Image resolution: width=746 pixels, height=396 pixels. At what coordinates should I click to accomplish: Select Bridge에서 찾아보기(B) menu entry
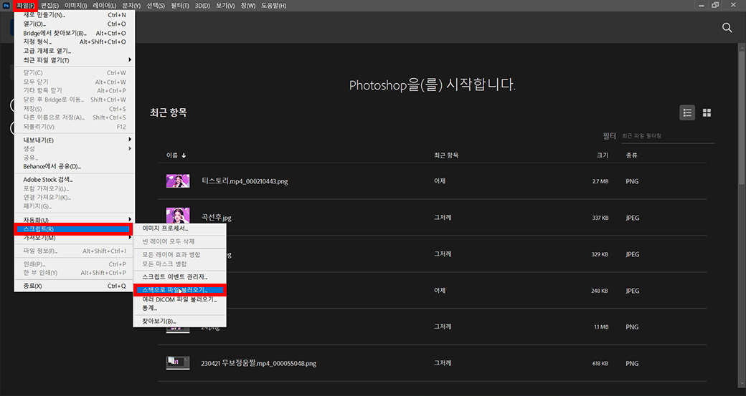[x=75, y=33]
